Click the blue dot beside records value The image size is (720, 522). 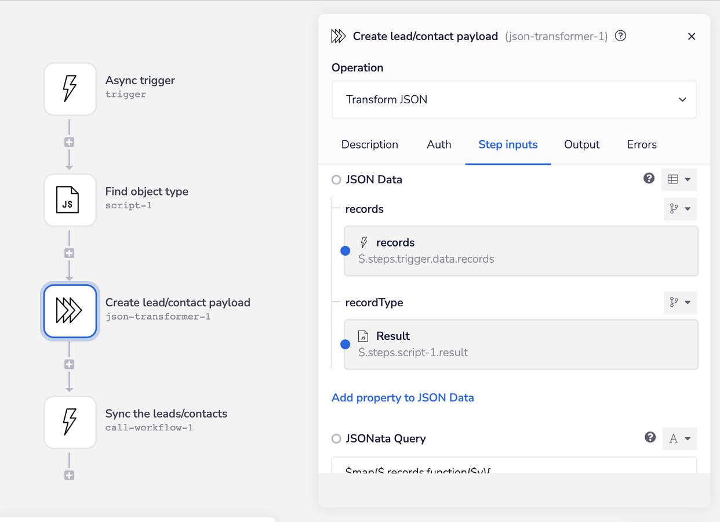tap(346, 251)
